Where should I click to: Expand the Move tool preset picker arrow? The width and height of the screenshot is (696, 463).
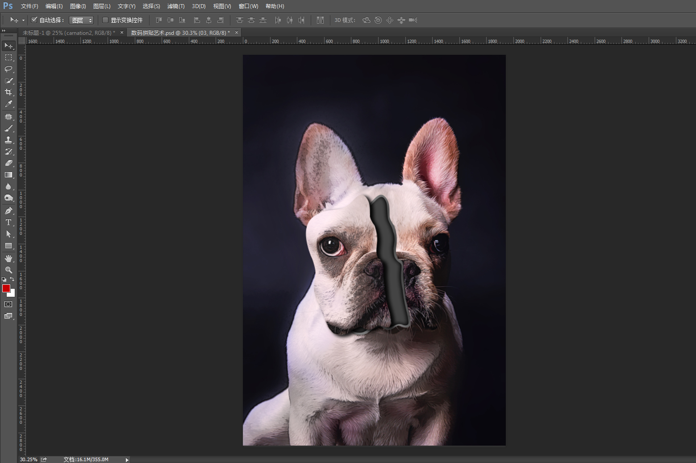pyautogui.click(x=23, y=20)
